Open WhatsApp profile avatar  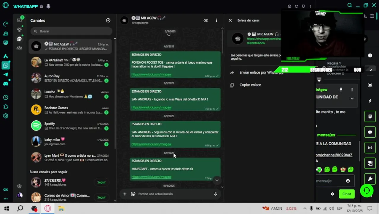pos(19,195)
